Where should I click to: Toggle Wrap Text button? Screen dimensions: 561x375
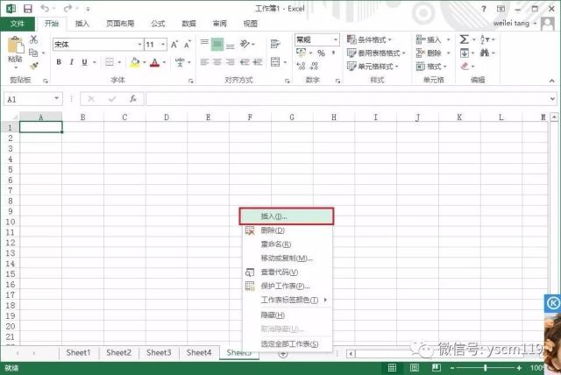click(x=274, y=44)
